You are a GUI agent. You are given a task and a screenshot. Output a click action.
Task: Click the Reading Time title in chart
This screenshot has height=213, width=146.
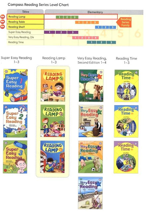point(16,42)
